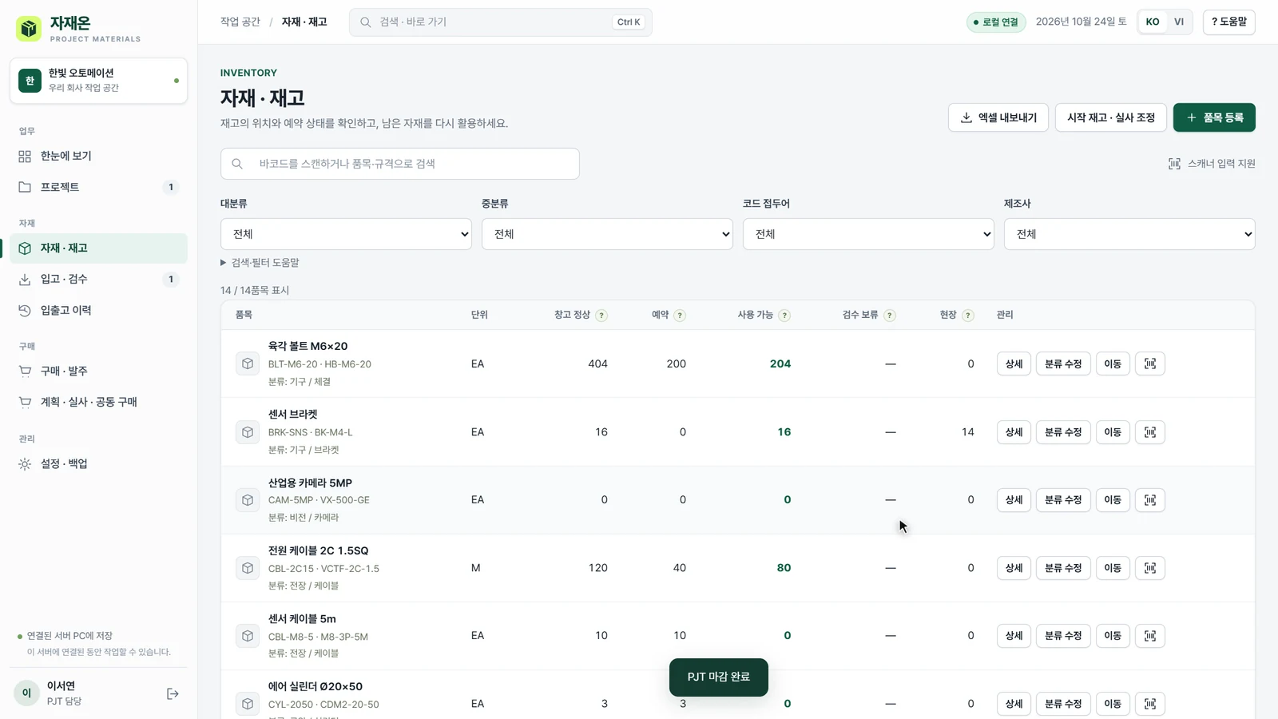The width and height of the screenshot is (1278, 719).
Task: Open 설정 · 백업 in sidebar
Action: [x=98, y=463]
